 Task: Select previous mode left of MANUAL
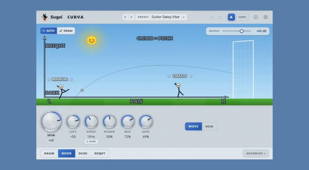(x=49, y=79)
